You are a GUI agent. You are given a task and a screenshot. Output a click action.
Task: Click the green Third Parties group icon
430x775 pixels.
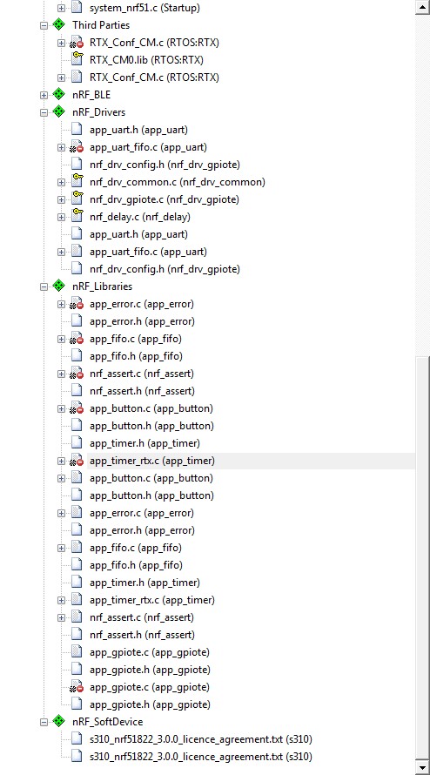59,24
